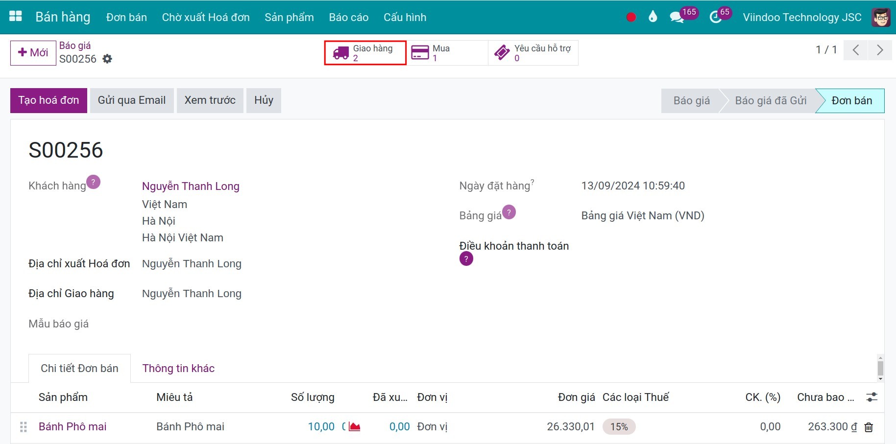The image size is (896, 444).
Task: Click the water drop icon in top bar
Action: coord(653,17)
